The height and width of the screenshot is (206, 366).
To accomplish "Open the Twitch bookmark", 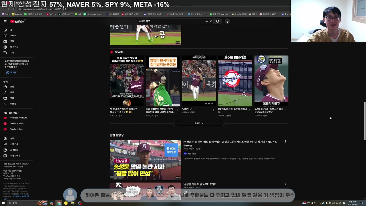I will (x=6, y=14).
